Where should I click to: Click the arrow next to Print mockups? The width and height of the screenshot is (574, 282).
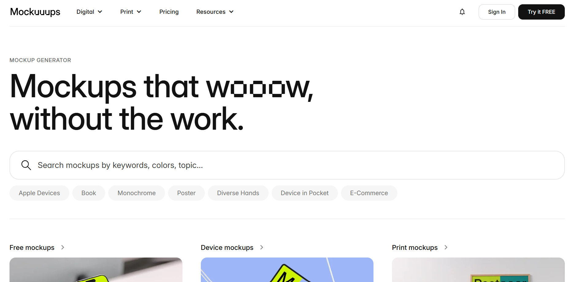tap(446, 247)
